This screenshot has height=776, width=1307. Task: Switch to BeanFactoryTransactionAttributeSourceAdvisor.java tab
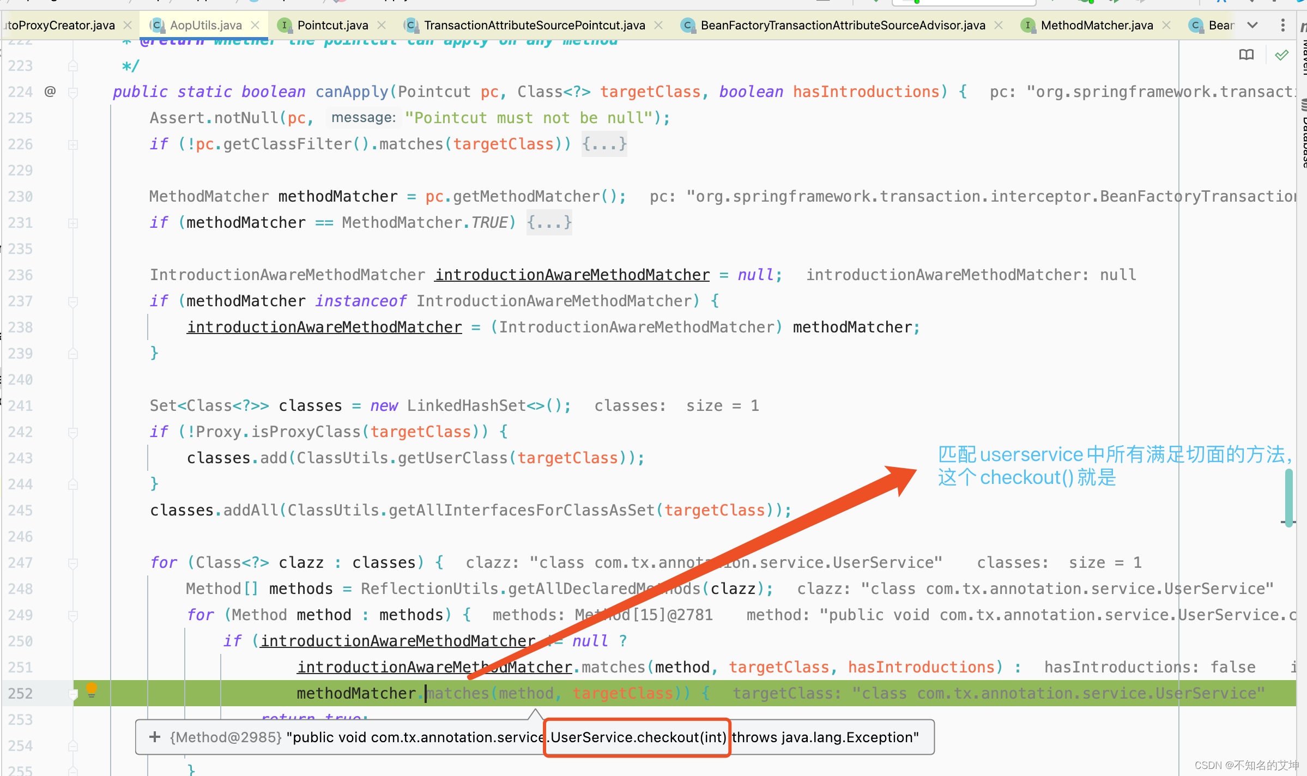(x=843, y=25)
